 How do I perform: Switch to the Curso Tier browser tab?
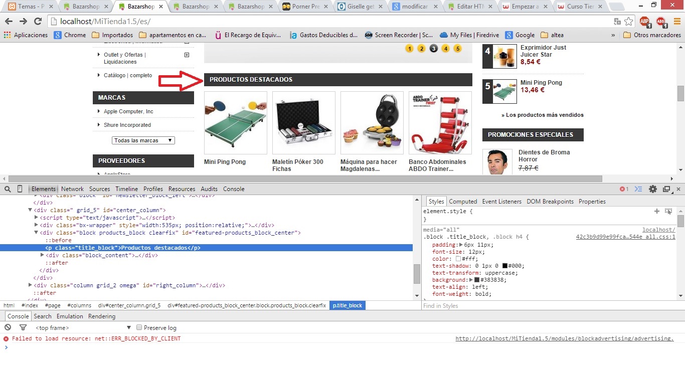(581, 7)
